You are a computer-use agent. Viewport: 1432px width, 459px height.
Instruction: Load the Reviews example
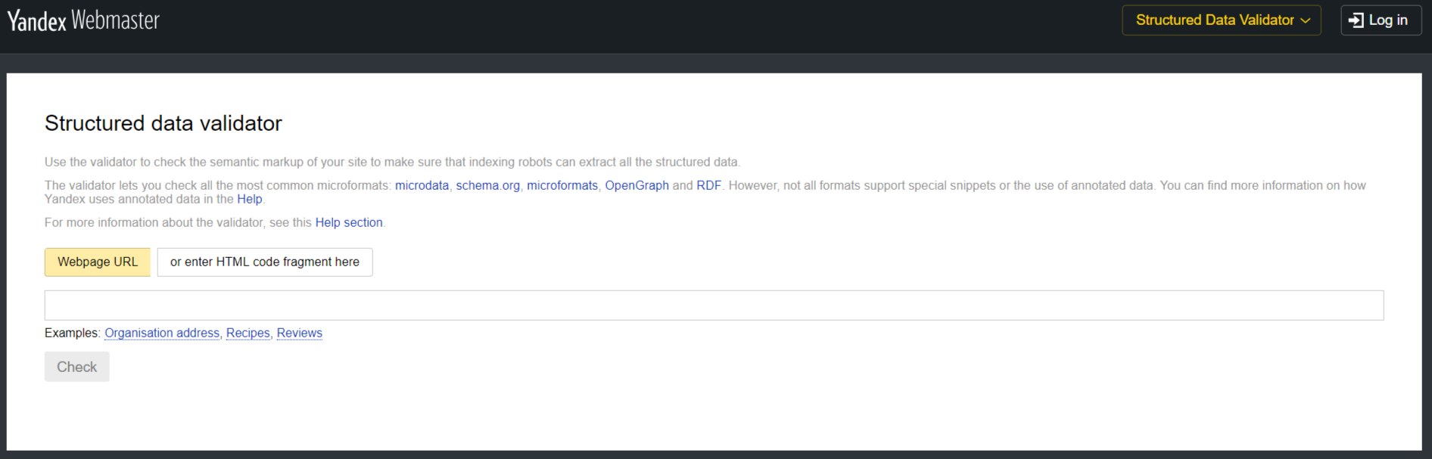click(300, 333)
